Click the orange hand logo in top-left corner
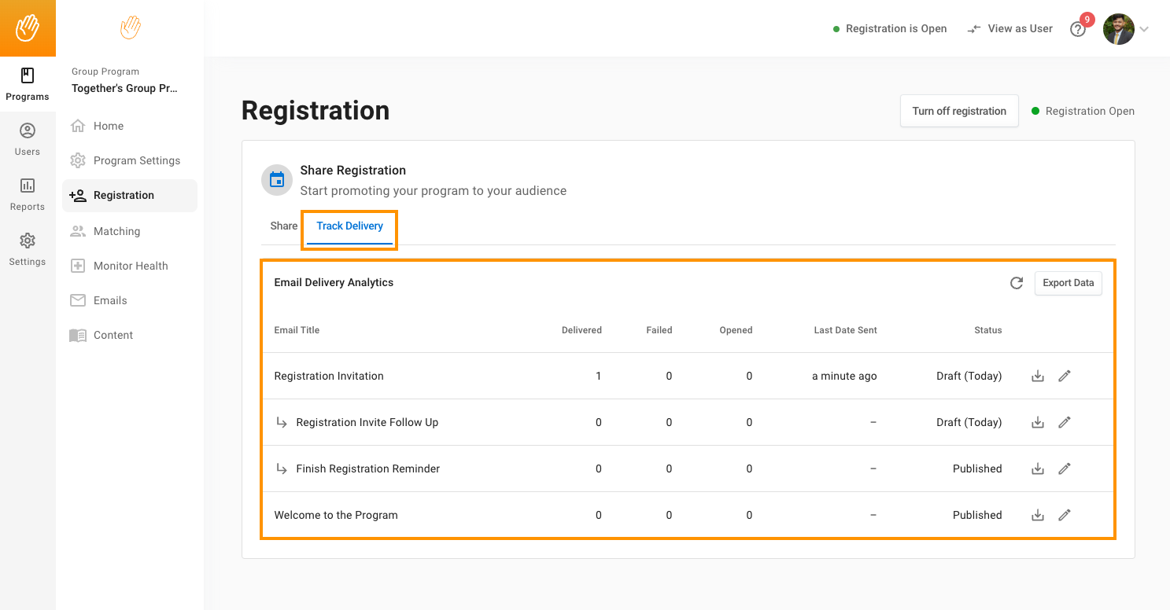The image size is (1170, 610). tap(28, 28)
